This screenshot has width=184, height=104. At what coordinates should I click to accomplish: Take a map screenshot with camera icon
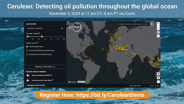click(x=158, y=74)
